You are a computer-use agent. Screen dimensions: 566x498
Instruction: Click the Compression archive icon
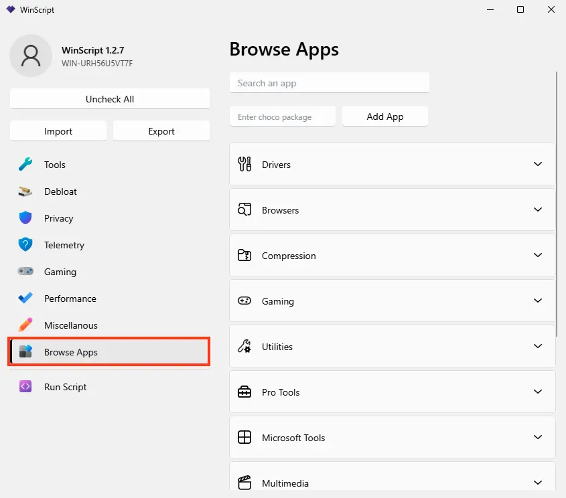(244, 255)
